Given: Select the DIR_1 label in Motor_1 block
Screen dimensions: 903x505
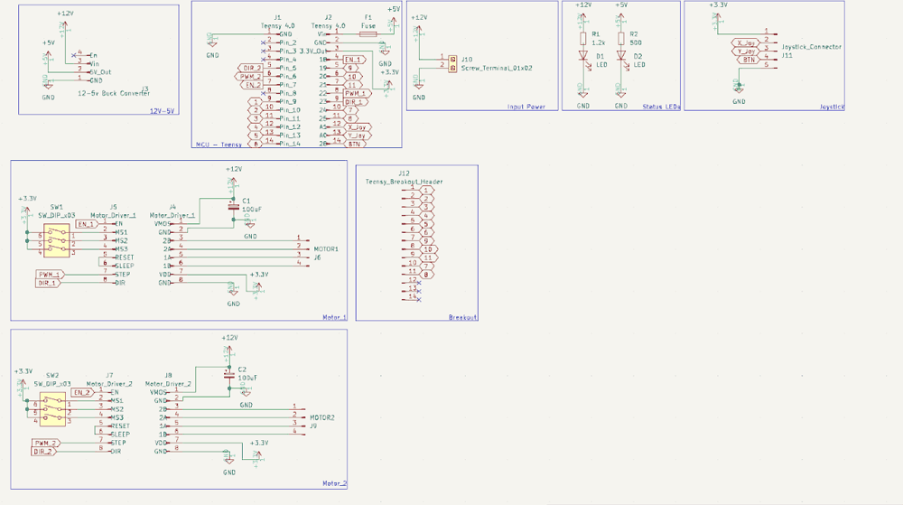Looking at the screenshot, I should point(48,283).
